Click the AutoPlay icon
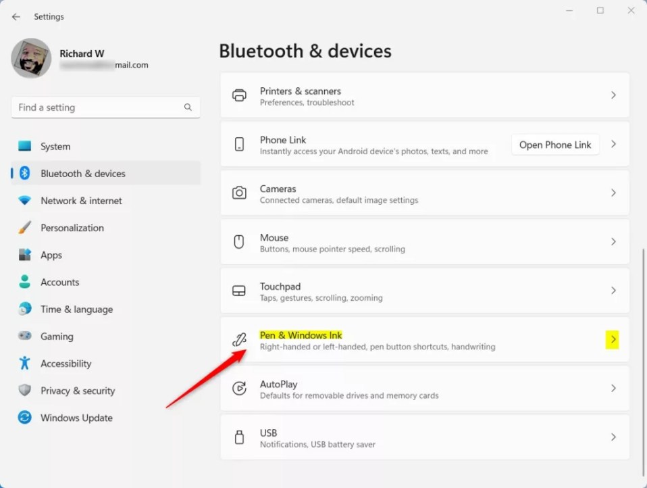 click(239, 389)
